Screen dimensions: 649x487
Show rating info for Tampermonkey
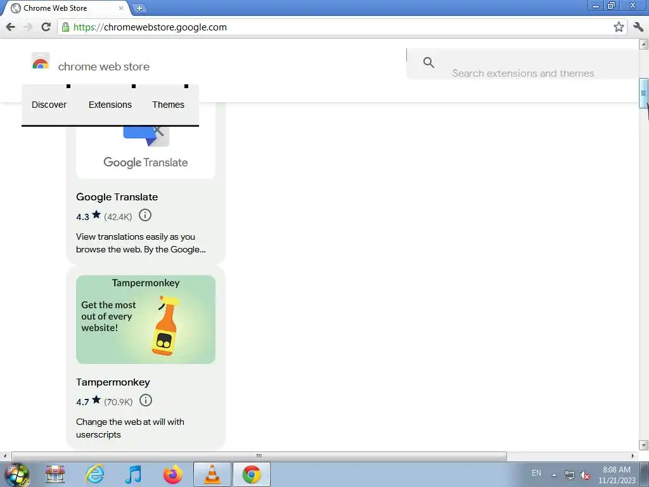pyautogui.click(x=146, y=401)
